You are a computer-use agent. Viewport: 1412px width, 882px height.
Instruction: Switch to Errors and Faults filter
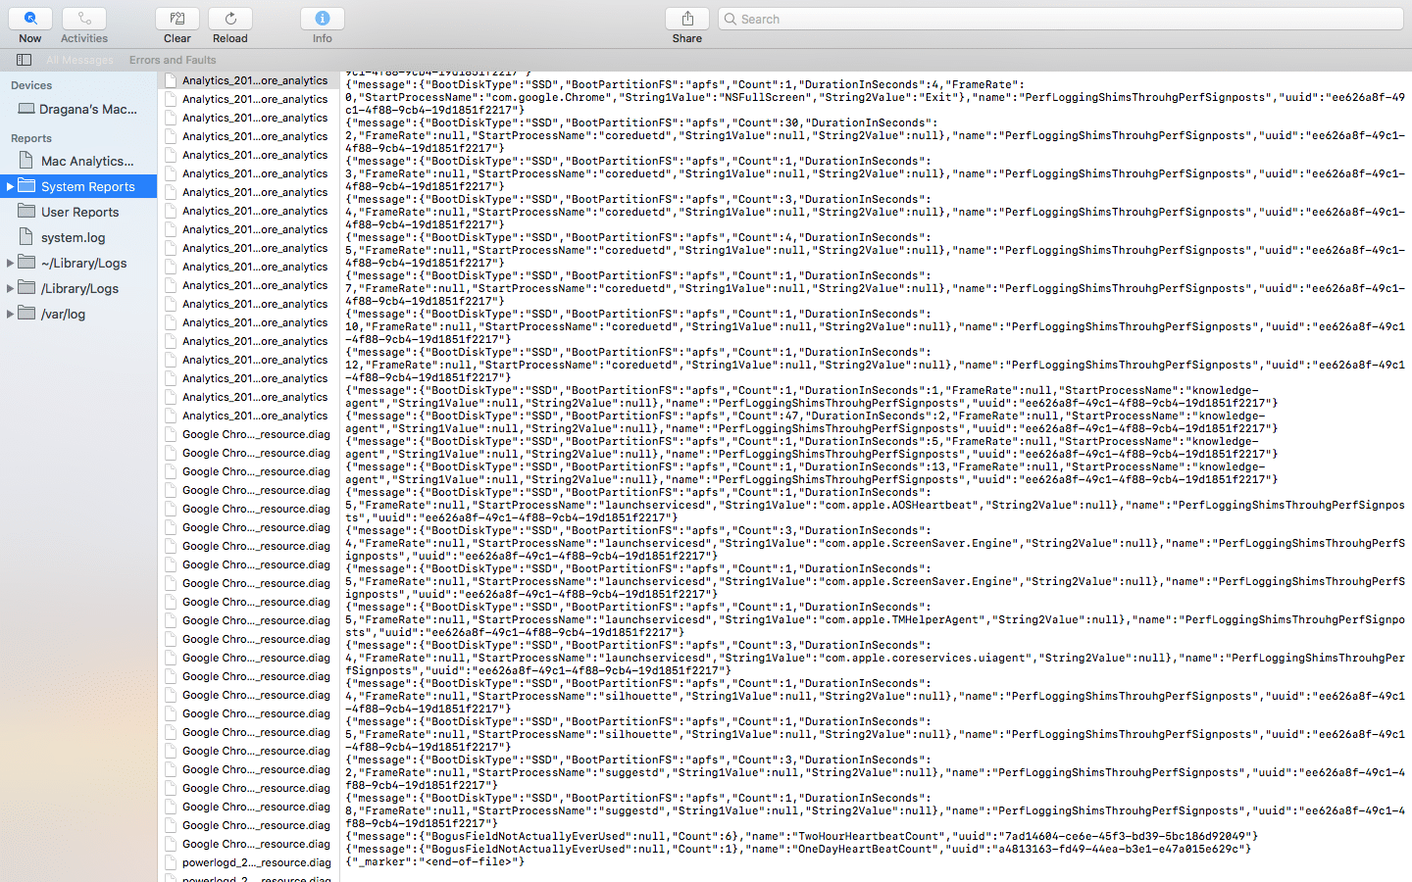pyautogui.click(x=173, y=60)
